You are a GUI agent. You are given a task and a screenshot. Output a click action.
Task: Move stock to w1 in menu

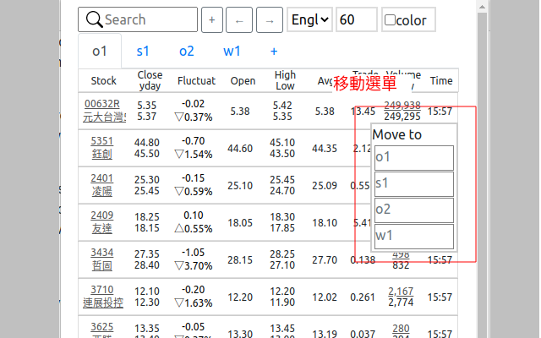pos(414,237)
